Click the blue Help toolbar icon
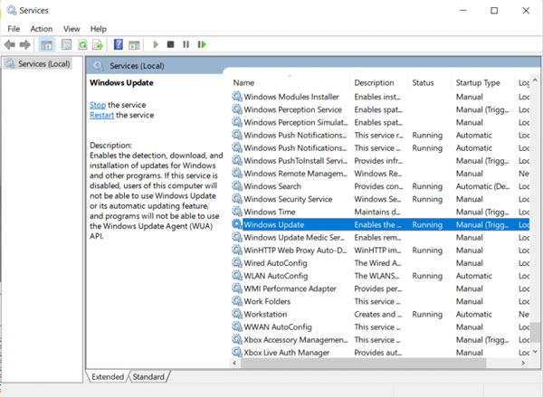 (x=119, y=44)
